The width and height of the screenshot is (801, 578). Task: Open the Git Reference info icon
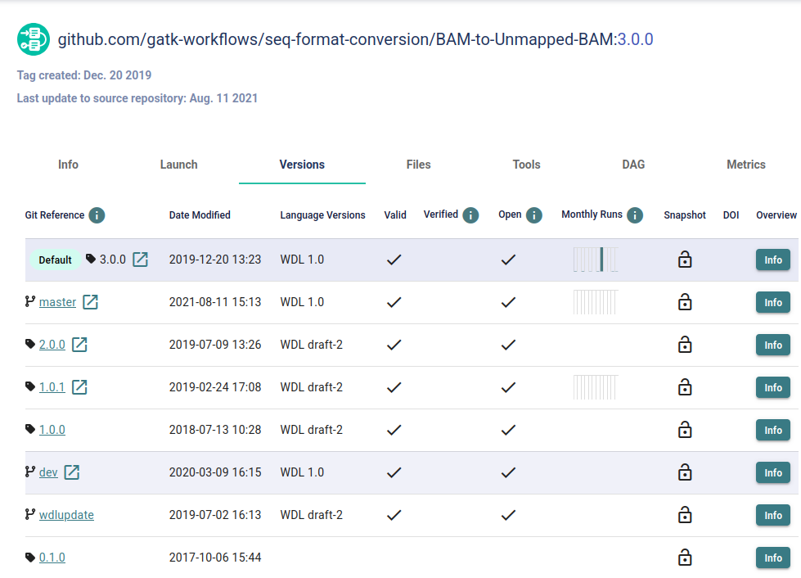point(97,215)
